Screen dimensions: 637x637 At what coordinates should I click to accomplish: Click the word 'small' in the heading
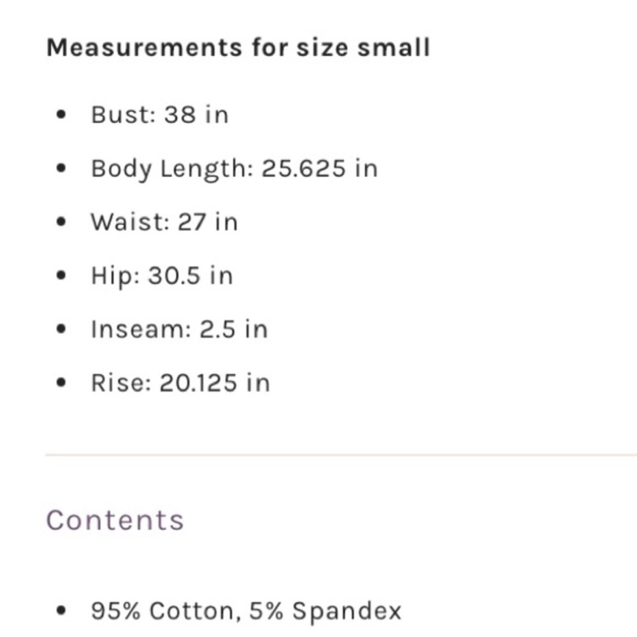click(x=393, y=48)
